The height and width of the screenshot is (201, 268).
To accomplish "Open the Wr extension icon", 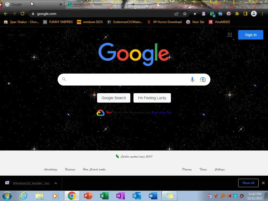I will (220, 14).
